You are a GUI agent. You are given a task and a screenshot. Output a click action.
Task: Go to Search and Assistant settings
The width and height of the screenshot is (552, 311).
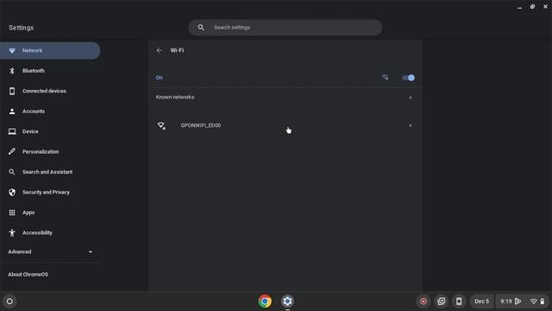50,172
